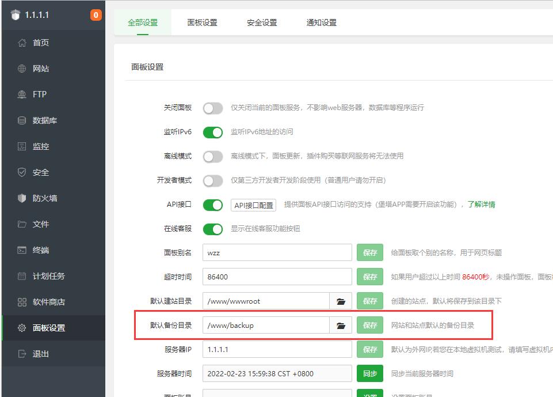
Task: Click the 1.1.1.1 title in sidebar header
Action: [x=37, y=15]
